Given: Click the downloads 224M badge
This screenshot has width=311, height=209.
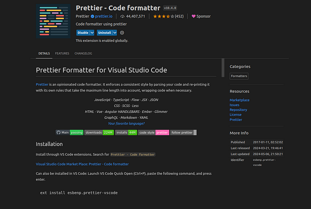Looking at the screenshot, I should coord(99,132).
